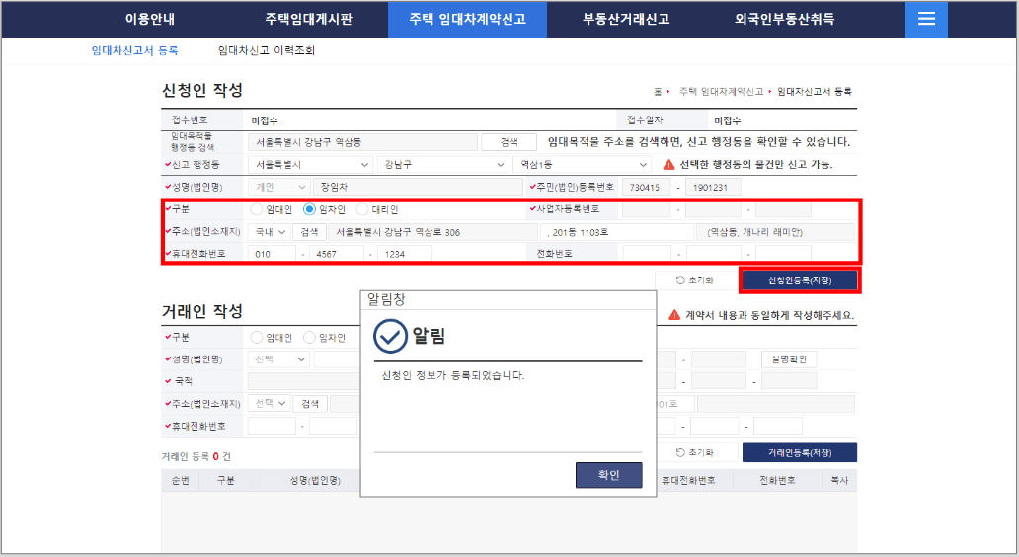Click the name field containing 장임차
The height and width of the screenshot is (557, 1019).
pyautogui.click(x=418, y=188)
